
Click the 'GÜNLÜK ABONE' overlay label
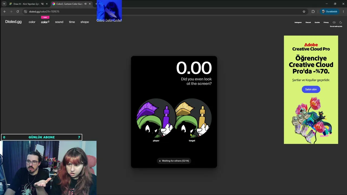(x=41, y=137)
